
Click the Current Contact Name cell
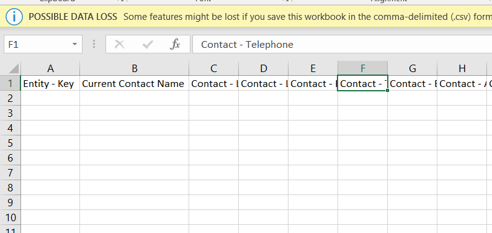tap(134, 83)
